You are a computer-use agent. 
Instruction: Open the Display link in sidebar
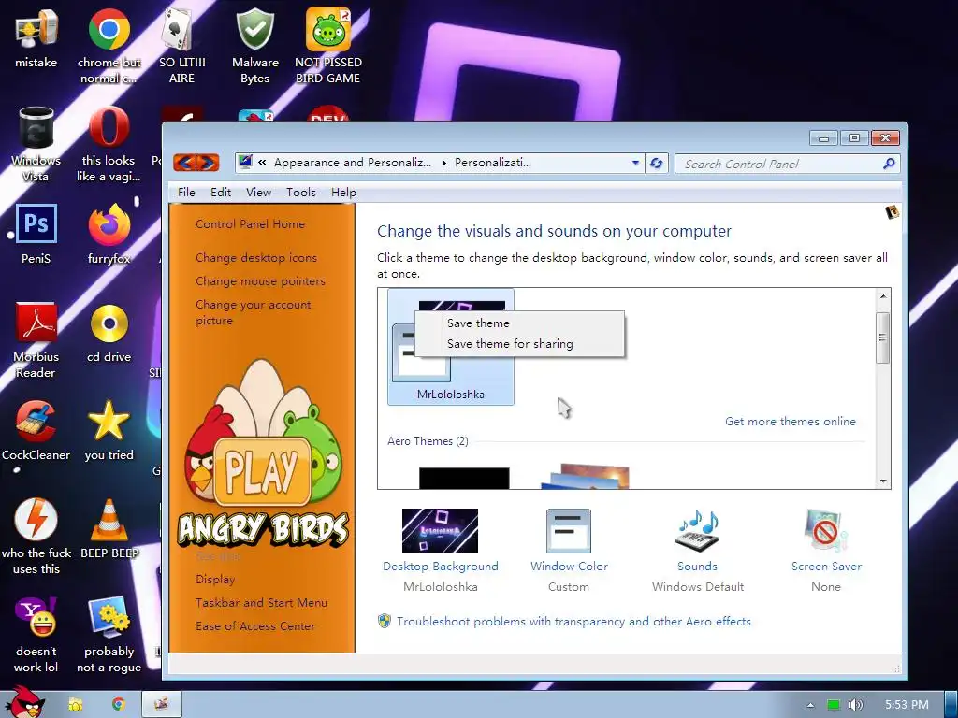215,580
